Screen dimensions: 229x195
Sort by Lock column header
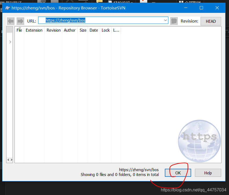(x=106, y=30)
